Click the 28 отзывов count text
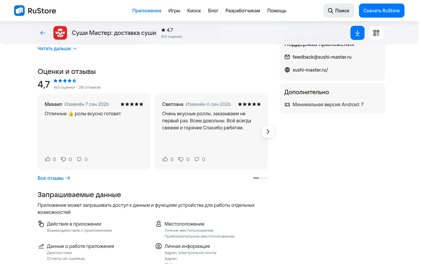This screenshot has width=423, height=264. click(90, 87)
